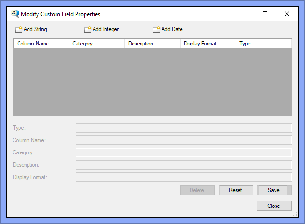Click the Reset button
This screenshot has width=305, height=224.
tap(236, 190)
